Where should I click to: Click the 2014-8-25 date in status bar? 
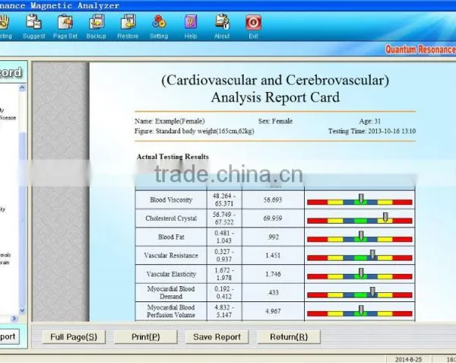(x=408, y=359)
